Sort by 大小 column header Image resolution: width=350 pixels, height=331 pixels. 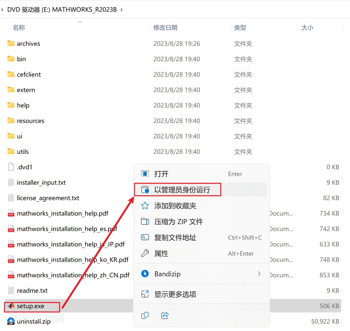click(x=307, y=28)
